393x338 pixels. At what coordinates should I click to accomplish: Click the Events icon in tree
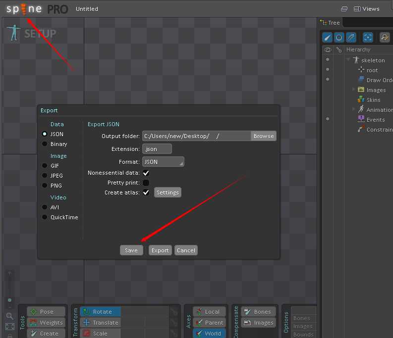tap(361, 119)
